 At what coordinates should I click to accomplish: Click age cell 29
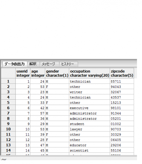click(38, 124)
